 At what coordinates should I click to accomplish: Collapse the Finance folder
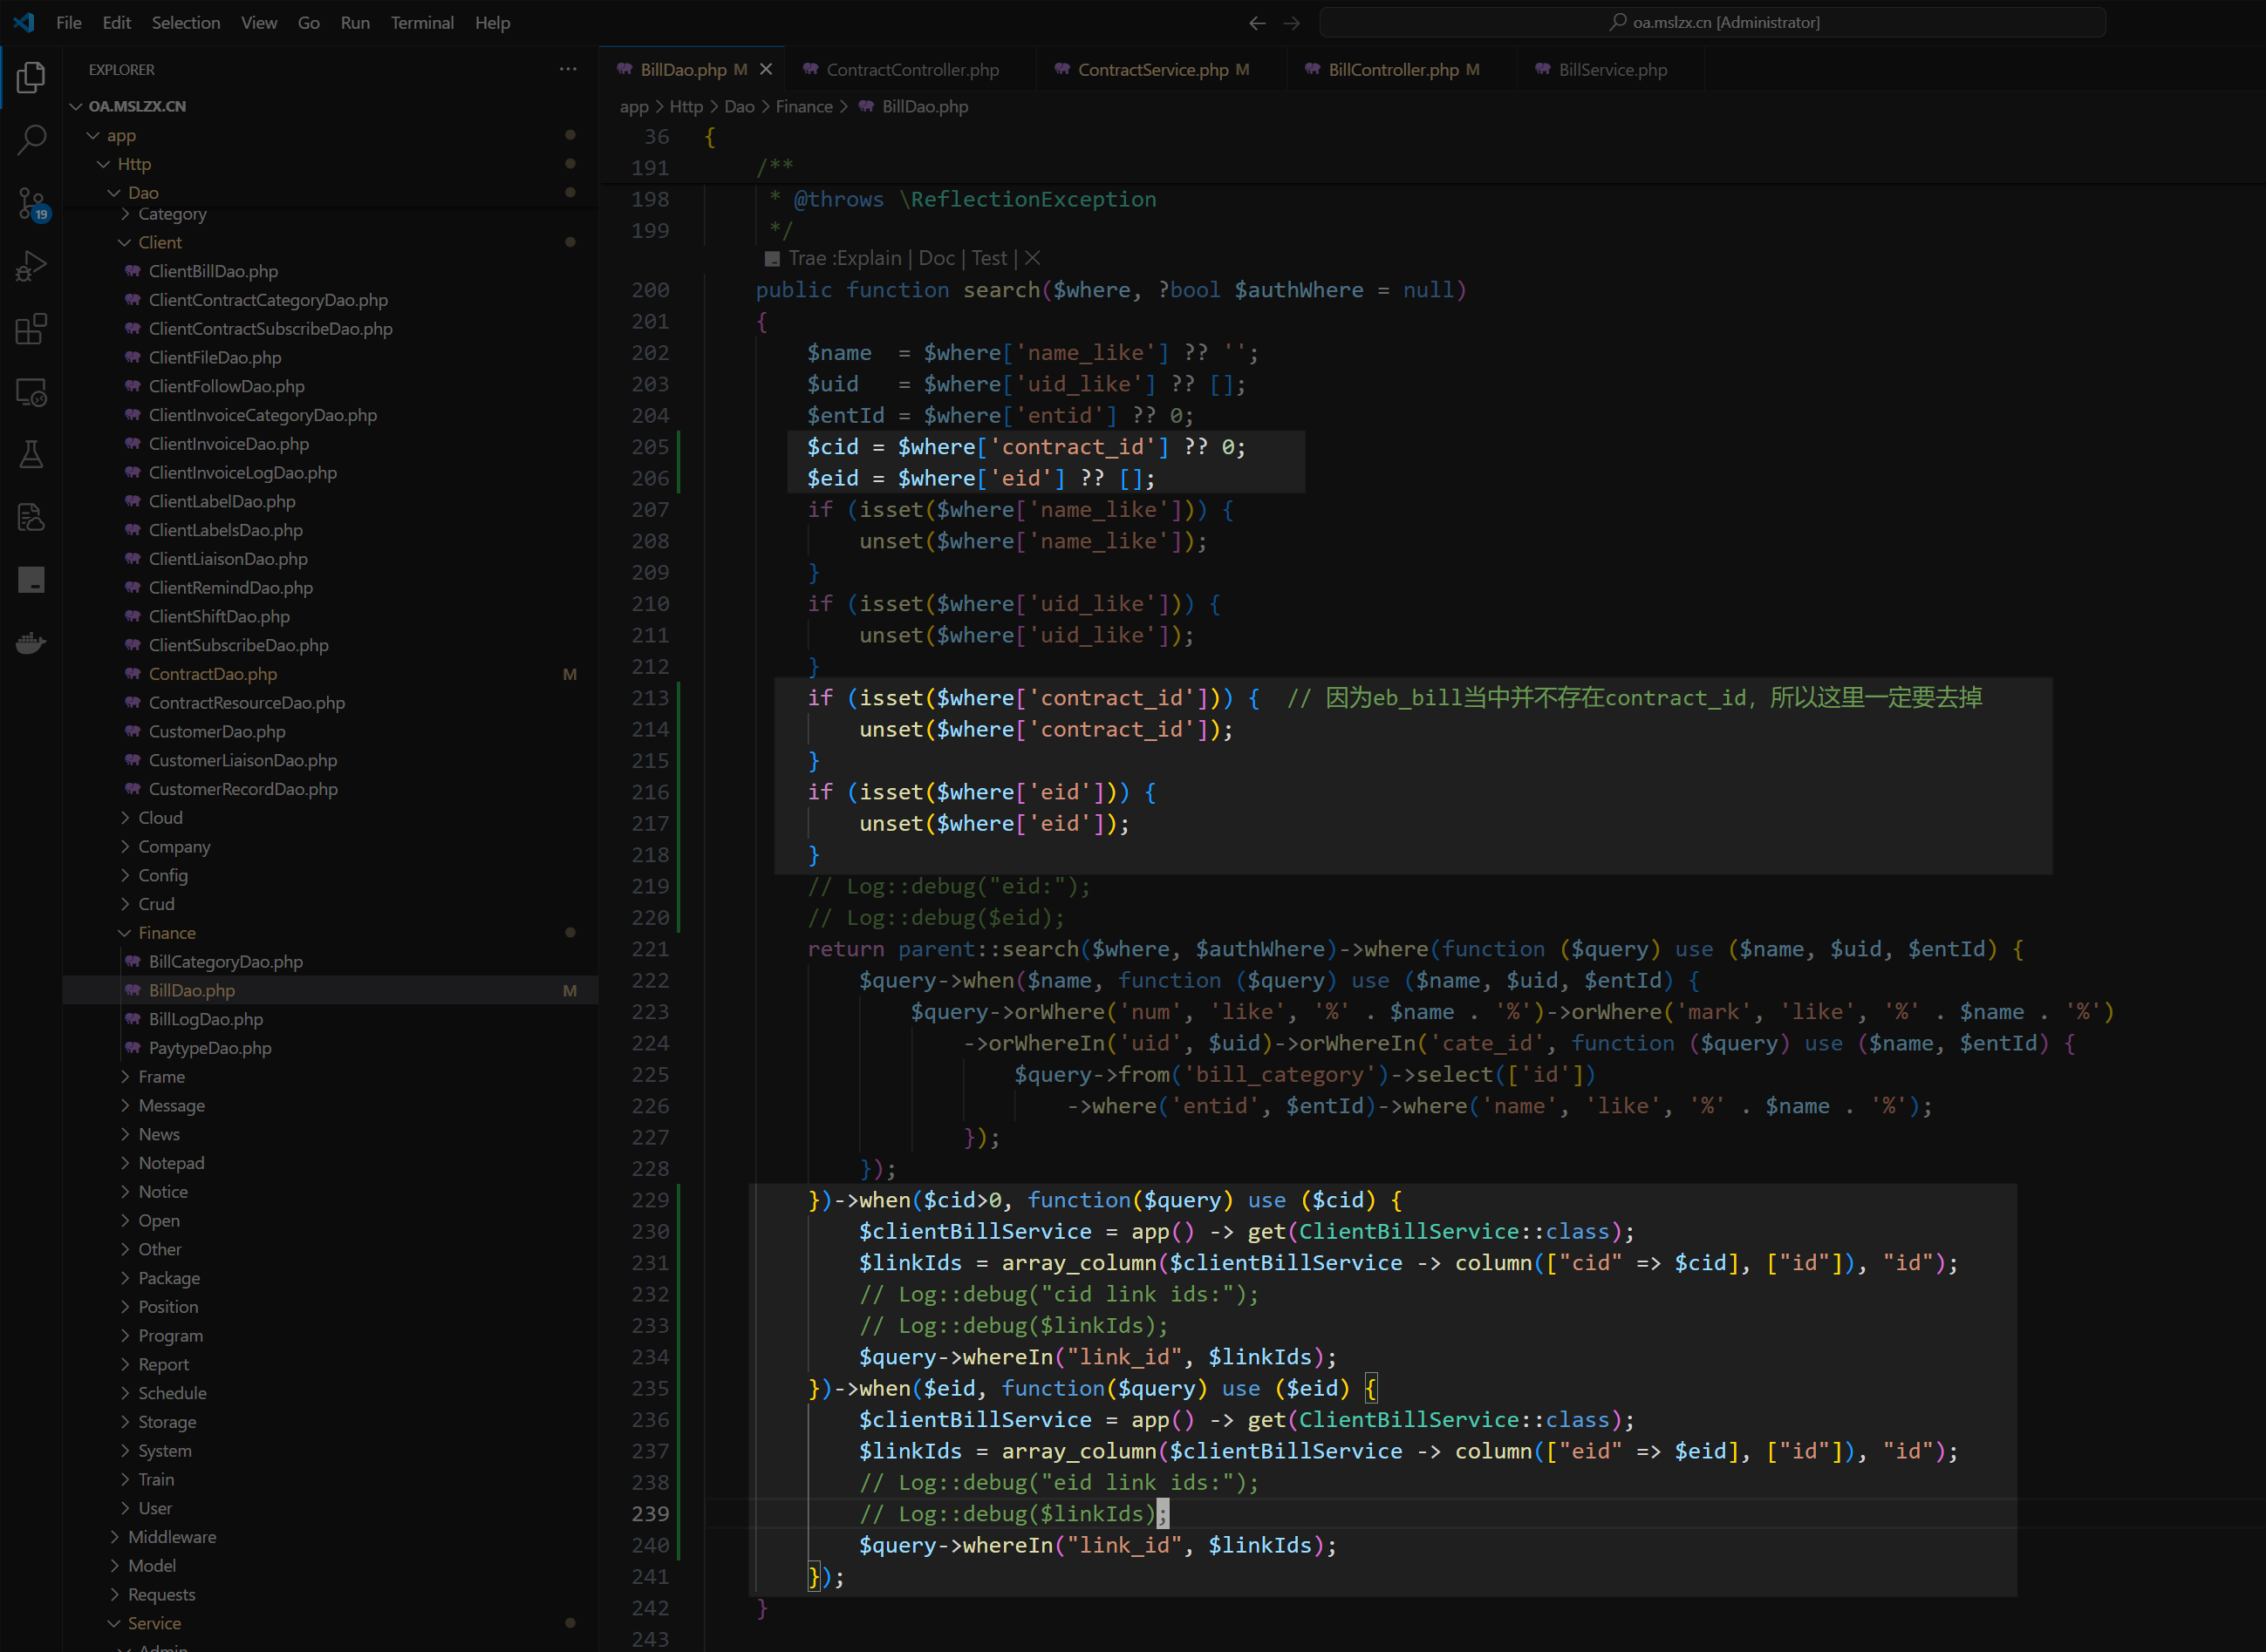click(167, 932)
